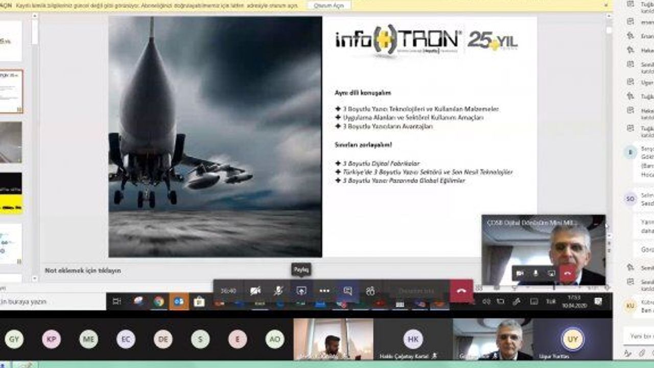Image resolution: width=654 pixels, height=368 pixels.
Task: Click the 'Aynı dili konuşalım' heading on the slide
Action: (x=363, y=93)
